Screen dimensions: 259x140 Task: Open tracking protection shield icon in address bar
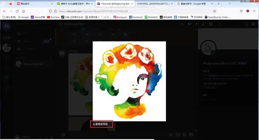pos(50,11)
